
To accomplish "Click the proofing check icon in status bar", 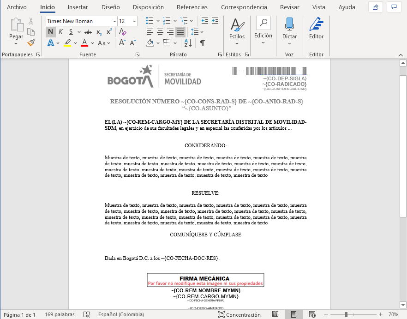I will pyautogui.click(x=87, y=314).
